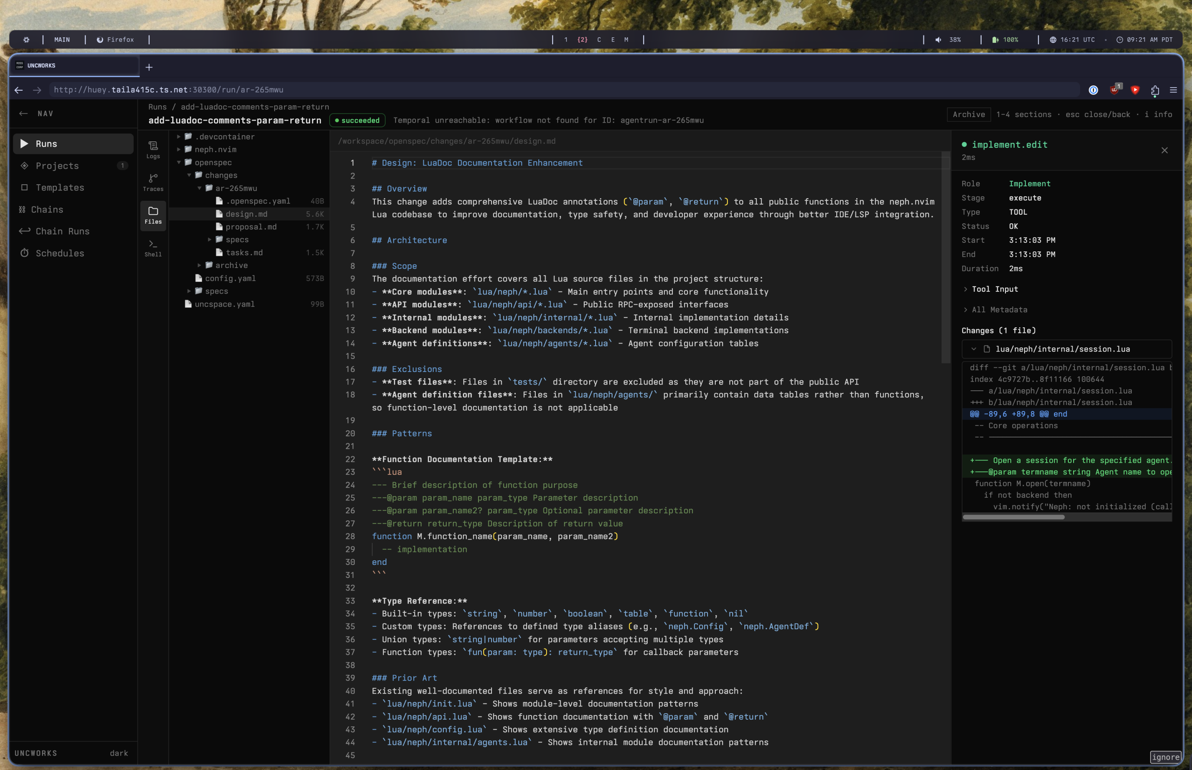1192x770 pixels.
Task: Click the Runs breadcrumb link
Action: [x=157, y=107]
